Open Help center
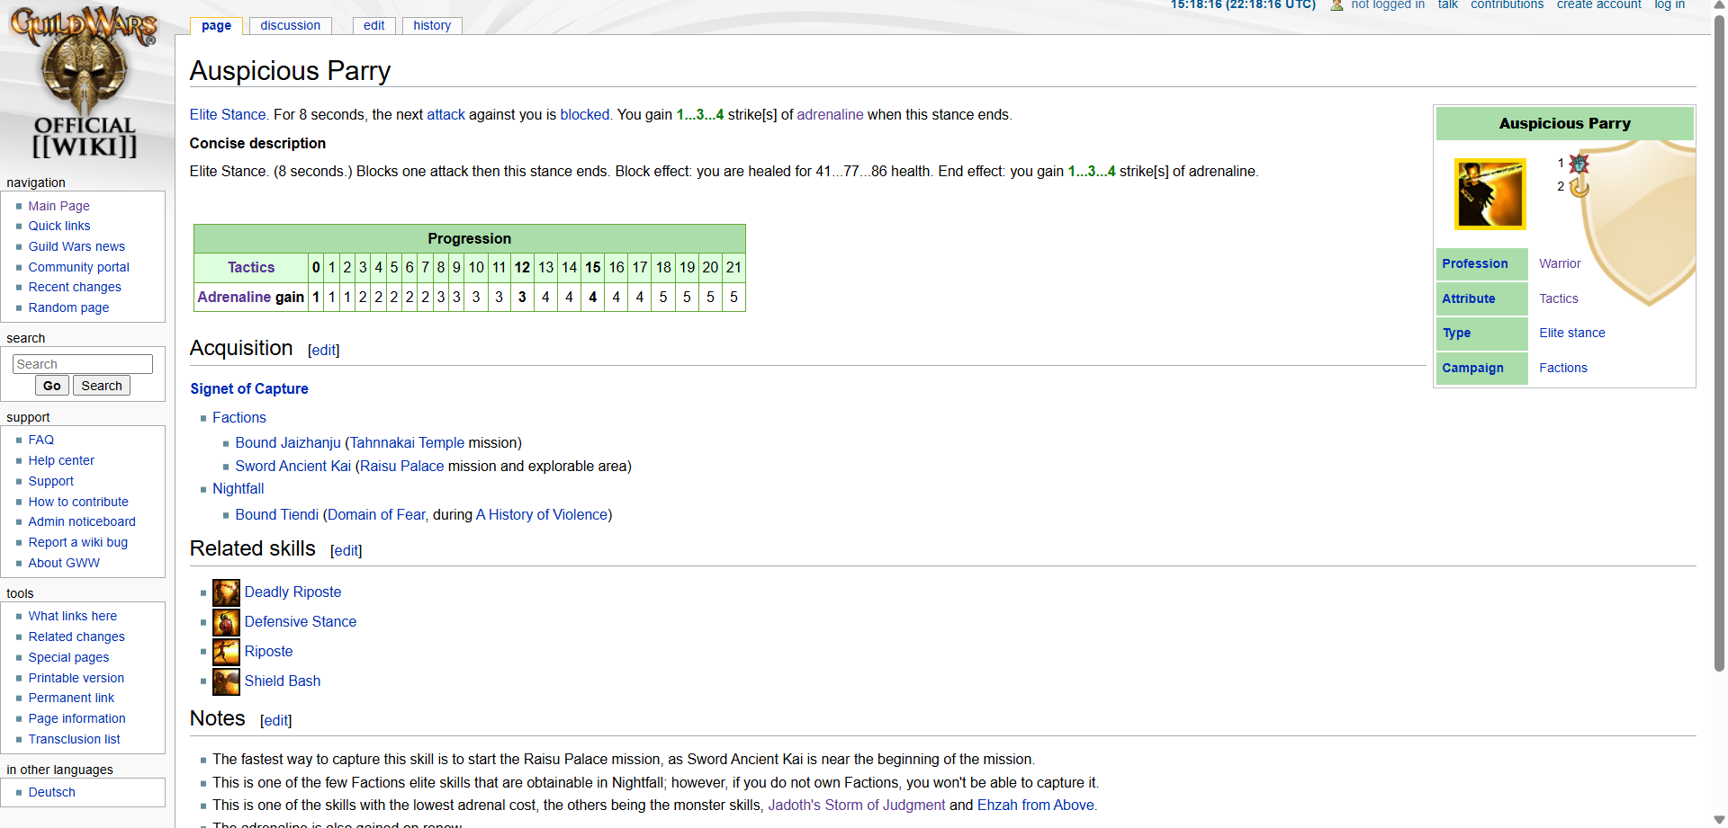Screen dimensions: 1728x828 tap(61, 460)
